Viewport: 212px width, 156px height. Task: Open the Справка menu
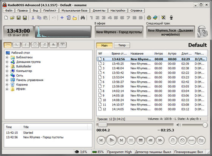point(136,11)
